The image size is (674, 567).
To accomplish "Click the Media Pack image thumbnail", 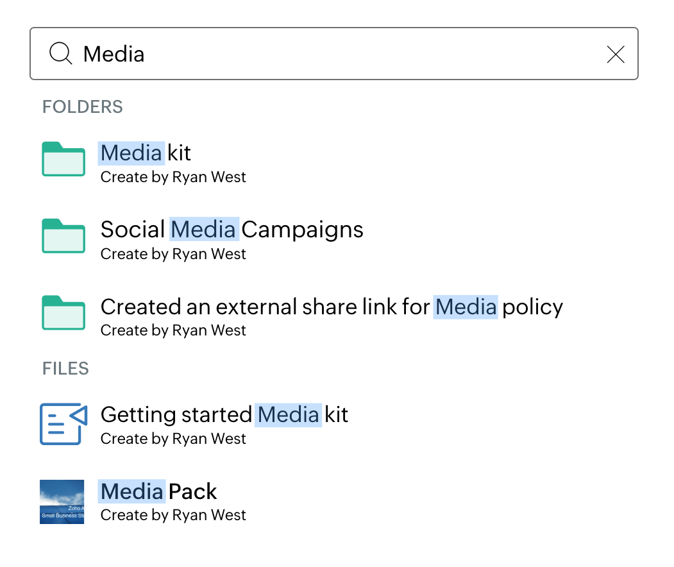I will [62, 502].
